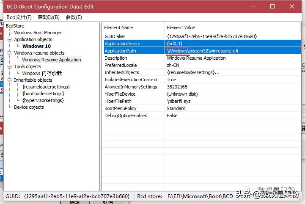Click the GUID alias value in table

(x=212, y=36)
